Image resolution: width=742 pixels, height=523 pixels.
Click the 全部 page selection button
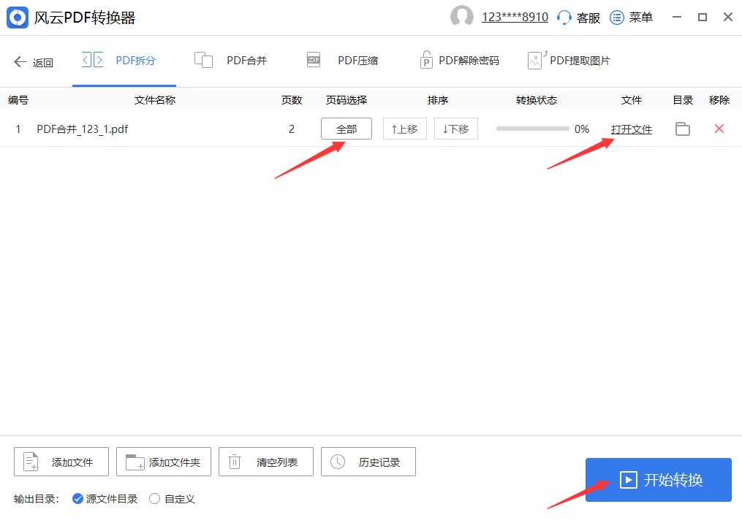347,129
